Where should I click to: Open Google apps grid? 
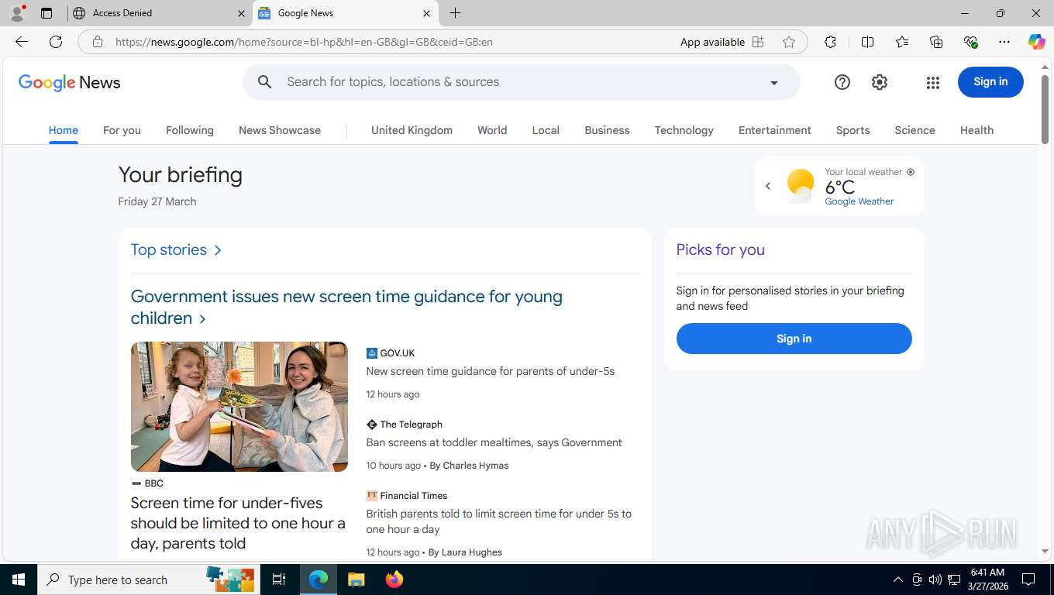click(x=933, y=82)
